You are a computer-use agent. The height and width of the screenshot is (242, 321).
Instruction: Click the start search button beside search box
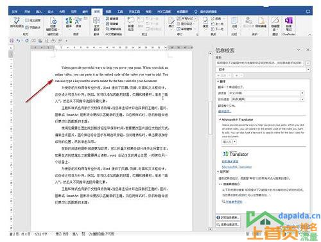tap(308, 63)
